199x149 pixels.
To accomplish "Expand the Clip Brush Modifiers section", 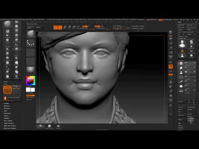I will pyautogui.click(x=10, y=128).
